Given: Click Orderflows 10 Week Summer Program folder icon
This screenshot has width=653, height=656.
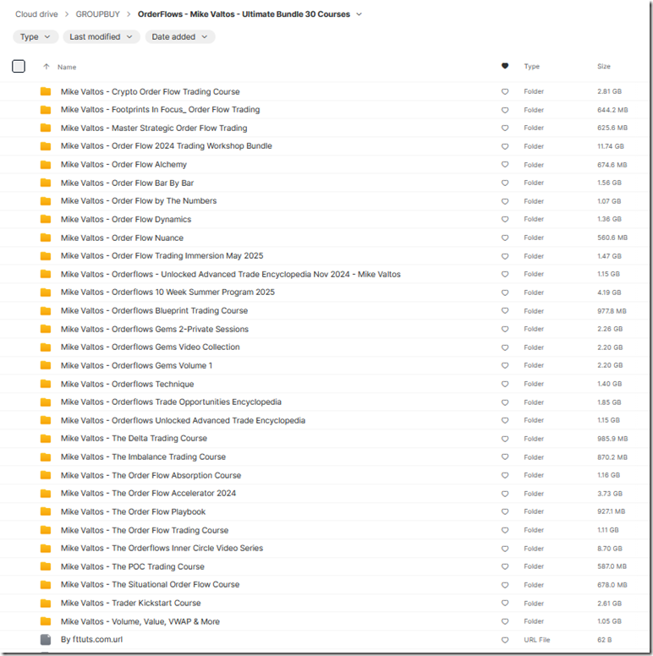Looking at the screenshot, I should 46,292.
